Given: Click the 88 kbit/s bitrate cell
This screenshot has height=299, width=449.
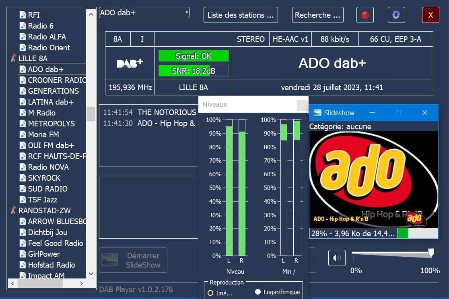Looking at the screenshot, I should pos(335,39).
